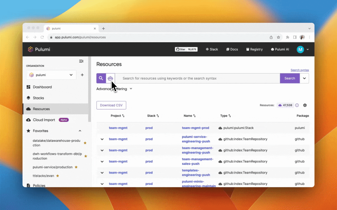Collapse the sidebar using the menu icon
The width and height of the screenshot is (337, 210).
[81, 61]
